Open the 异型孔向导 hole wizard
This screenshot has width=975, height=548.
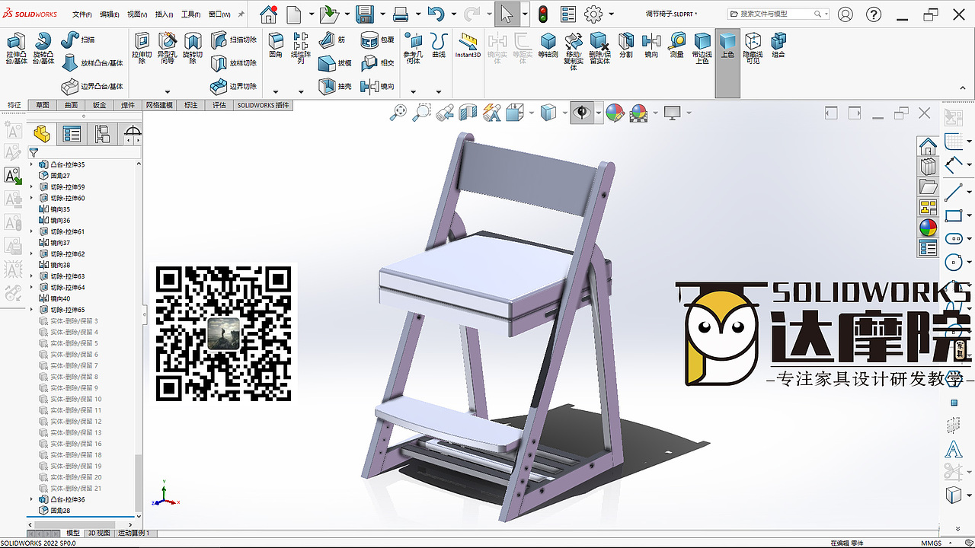pos(168,47)
